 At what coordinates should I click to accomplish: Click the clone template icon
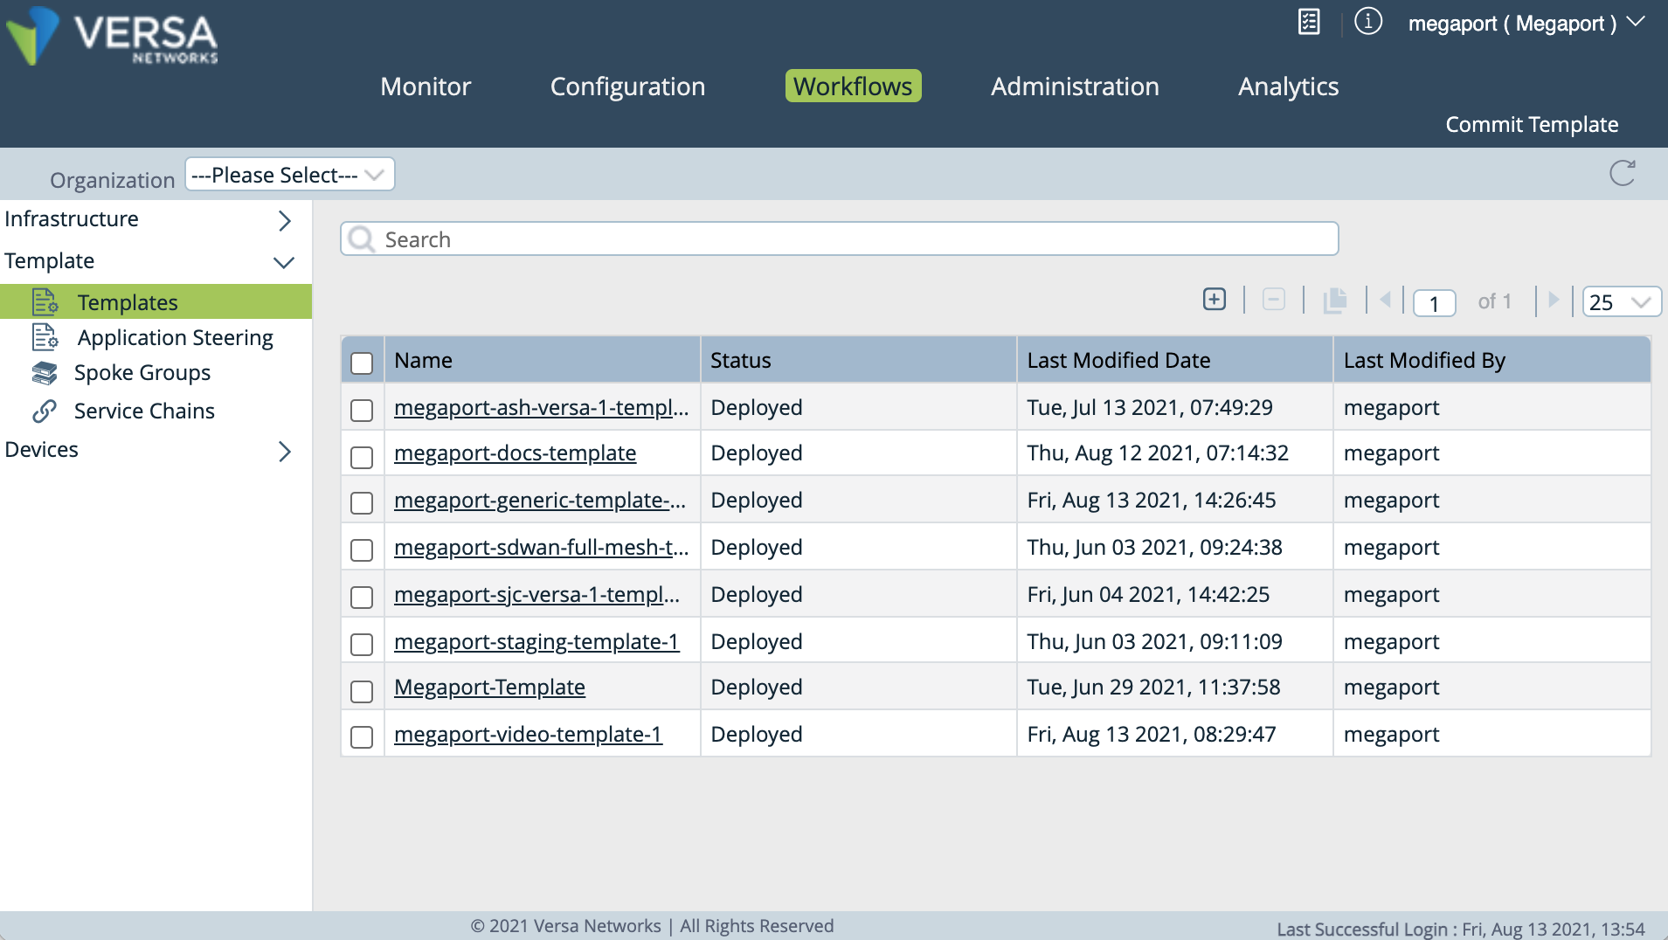[1334, 301]
